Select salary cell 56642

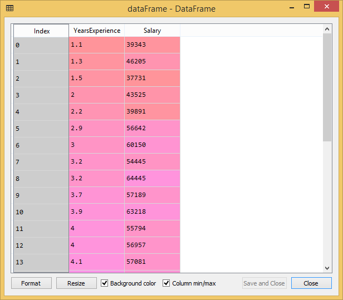[x=152, y=129]
